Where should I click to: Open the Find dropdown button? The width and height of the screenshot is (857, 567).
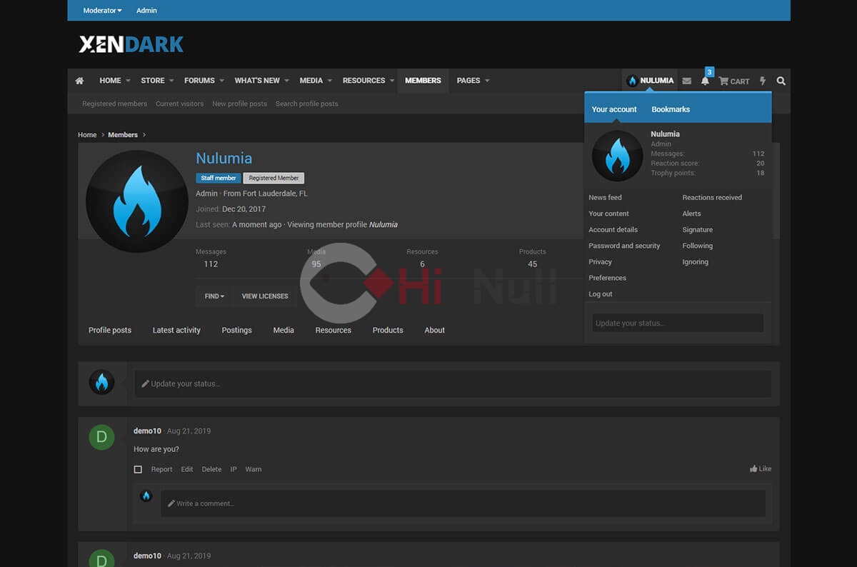(214, 296)
